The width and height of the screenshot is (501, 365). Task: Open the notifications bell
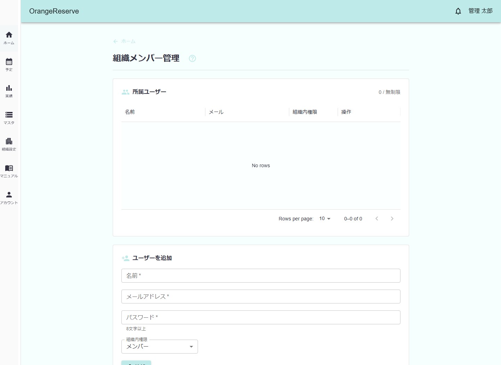458,11
